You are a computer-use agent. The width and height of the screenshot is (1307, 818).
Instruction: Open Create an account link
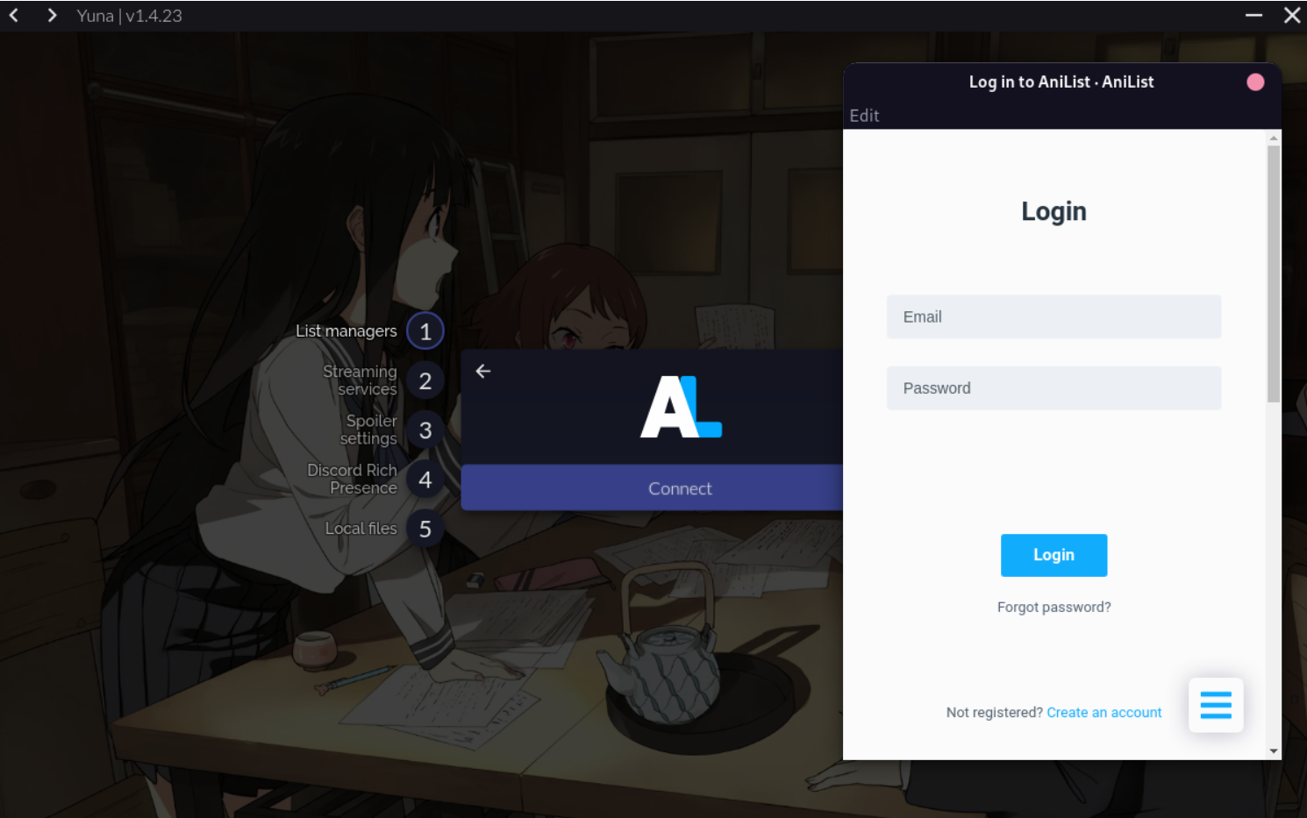[x=1104, y=712]
